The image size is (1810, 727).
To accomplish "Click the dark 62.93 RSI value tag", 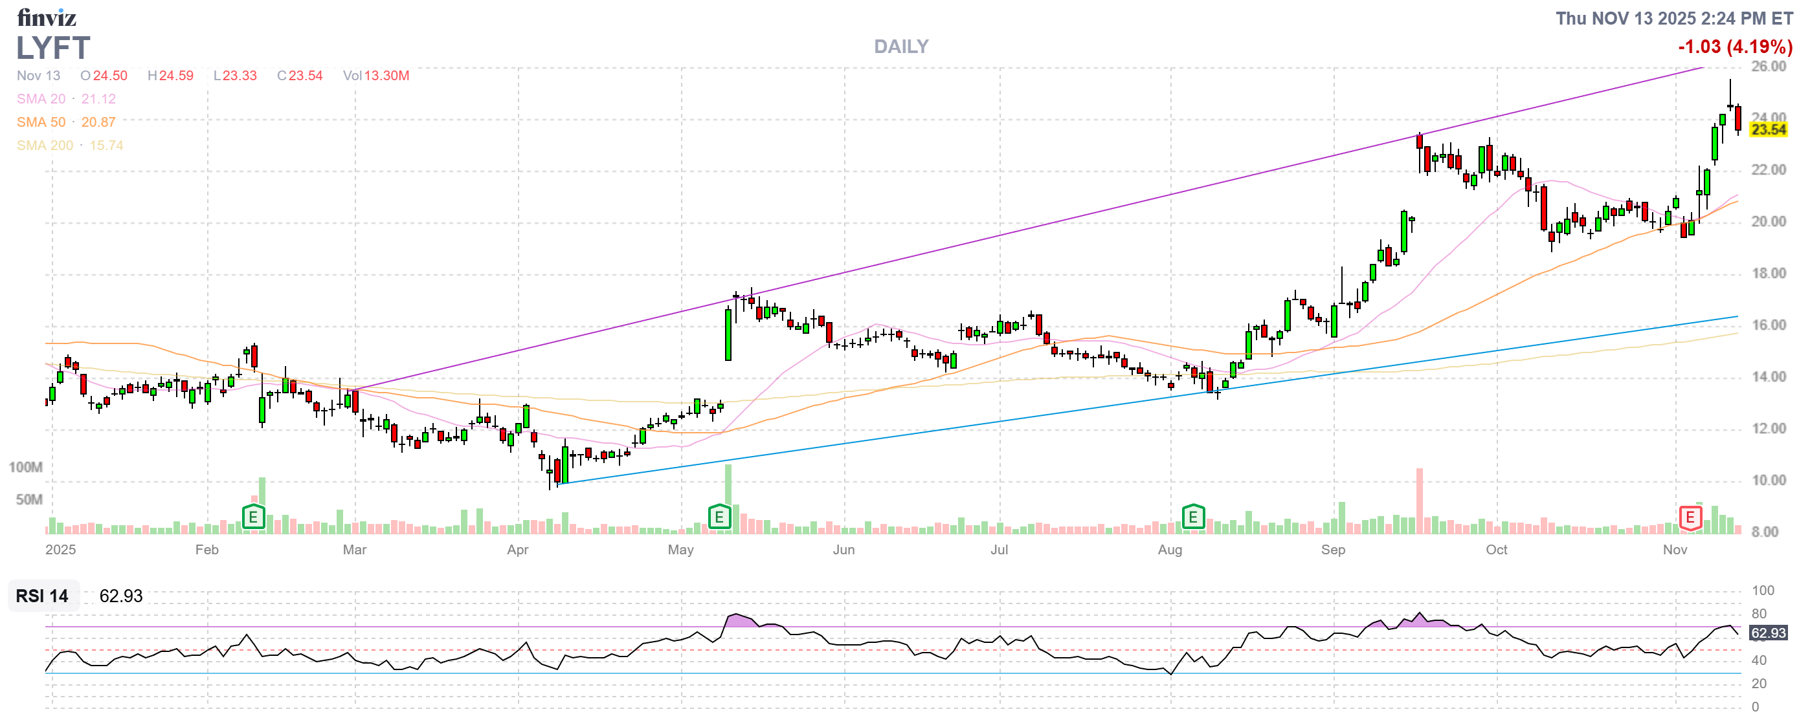I will 1768,633.
